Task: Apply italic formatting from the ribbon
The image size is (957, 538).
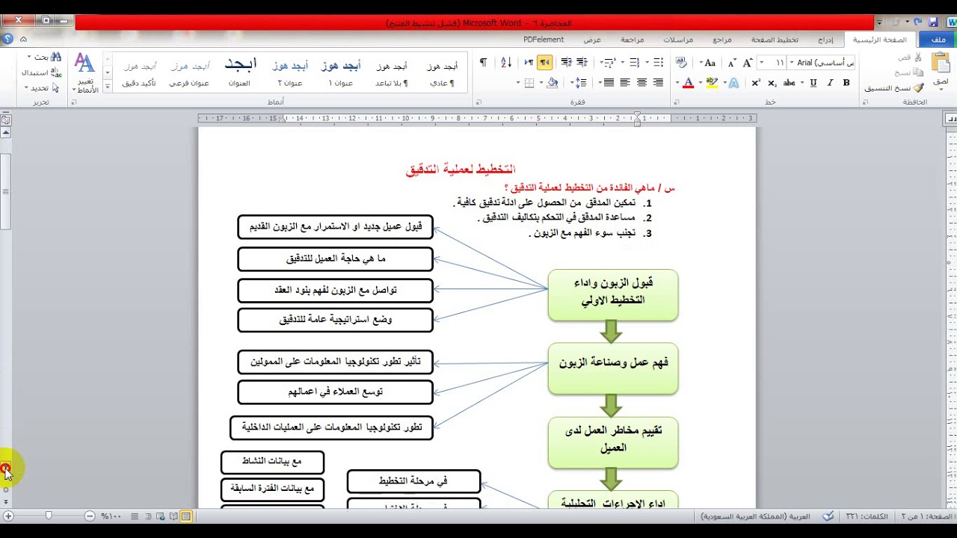Action: coord(830,83)
